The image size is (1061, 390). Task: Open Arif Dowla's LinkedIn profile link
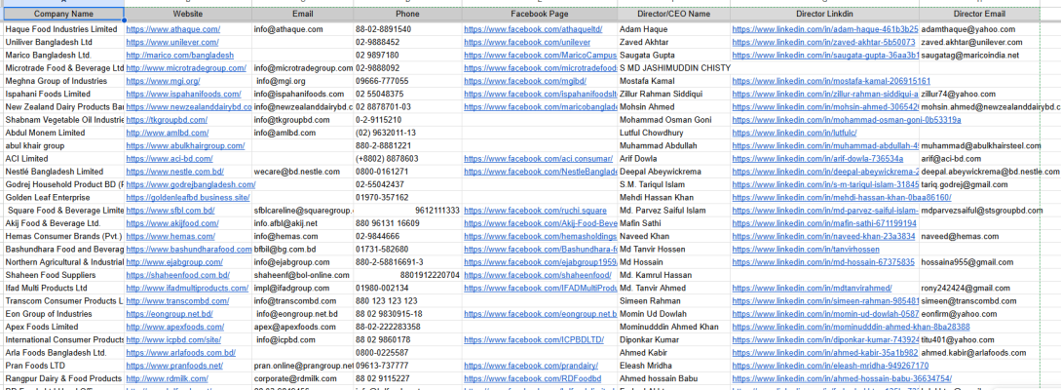(x=817, y=158)
